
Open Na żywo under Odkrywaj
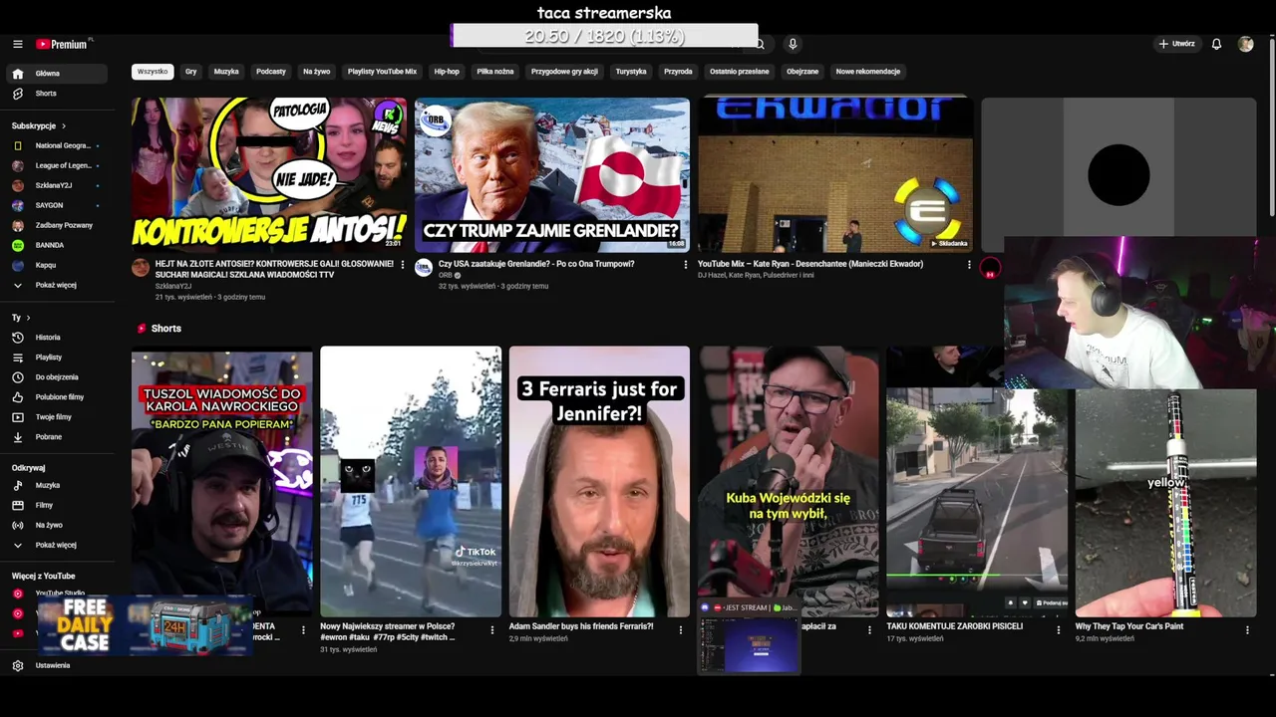click(x=56, y=525)
